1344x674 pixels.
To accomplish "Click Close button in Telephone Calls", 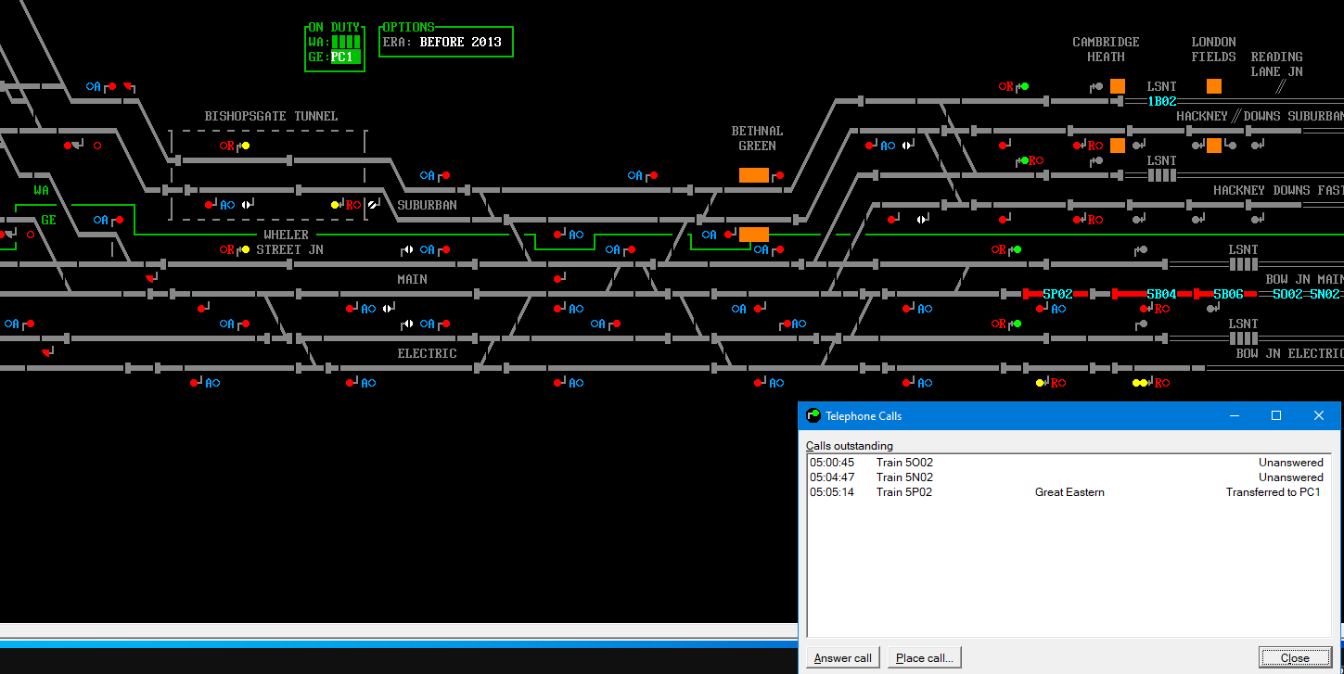I will click(x=1295, y=658).
